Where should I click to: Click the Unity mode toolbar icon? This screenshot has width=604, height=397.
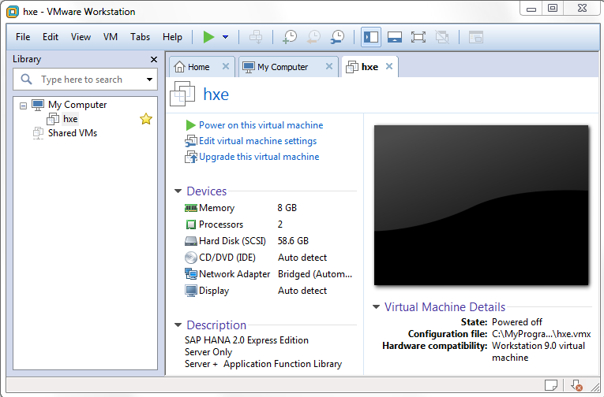442,37
